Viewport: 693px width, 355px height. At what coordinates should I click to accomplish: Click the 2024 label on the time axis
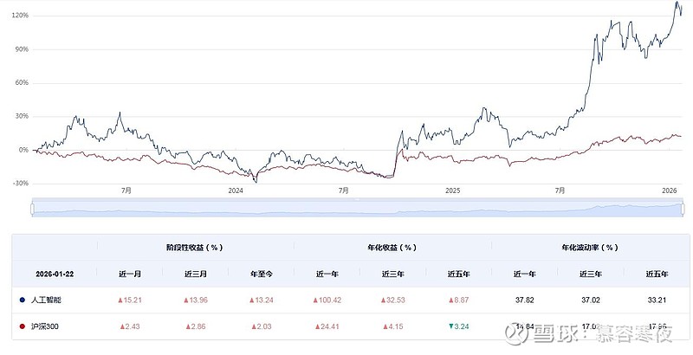pos(234,190)
